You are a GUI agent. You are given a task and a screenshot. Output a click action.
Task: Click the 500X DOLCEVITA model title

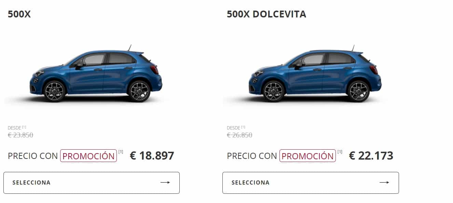click(266, 14)
